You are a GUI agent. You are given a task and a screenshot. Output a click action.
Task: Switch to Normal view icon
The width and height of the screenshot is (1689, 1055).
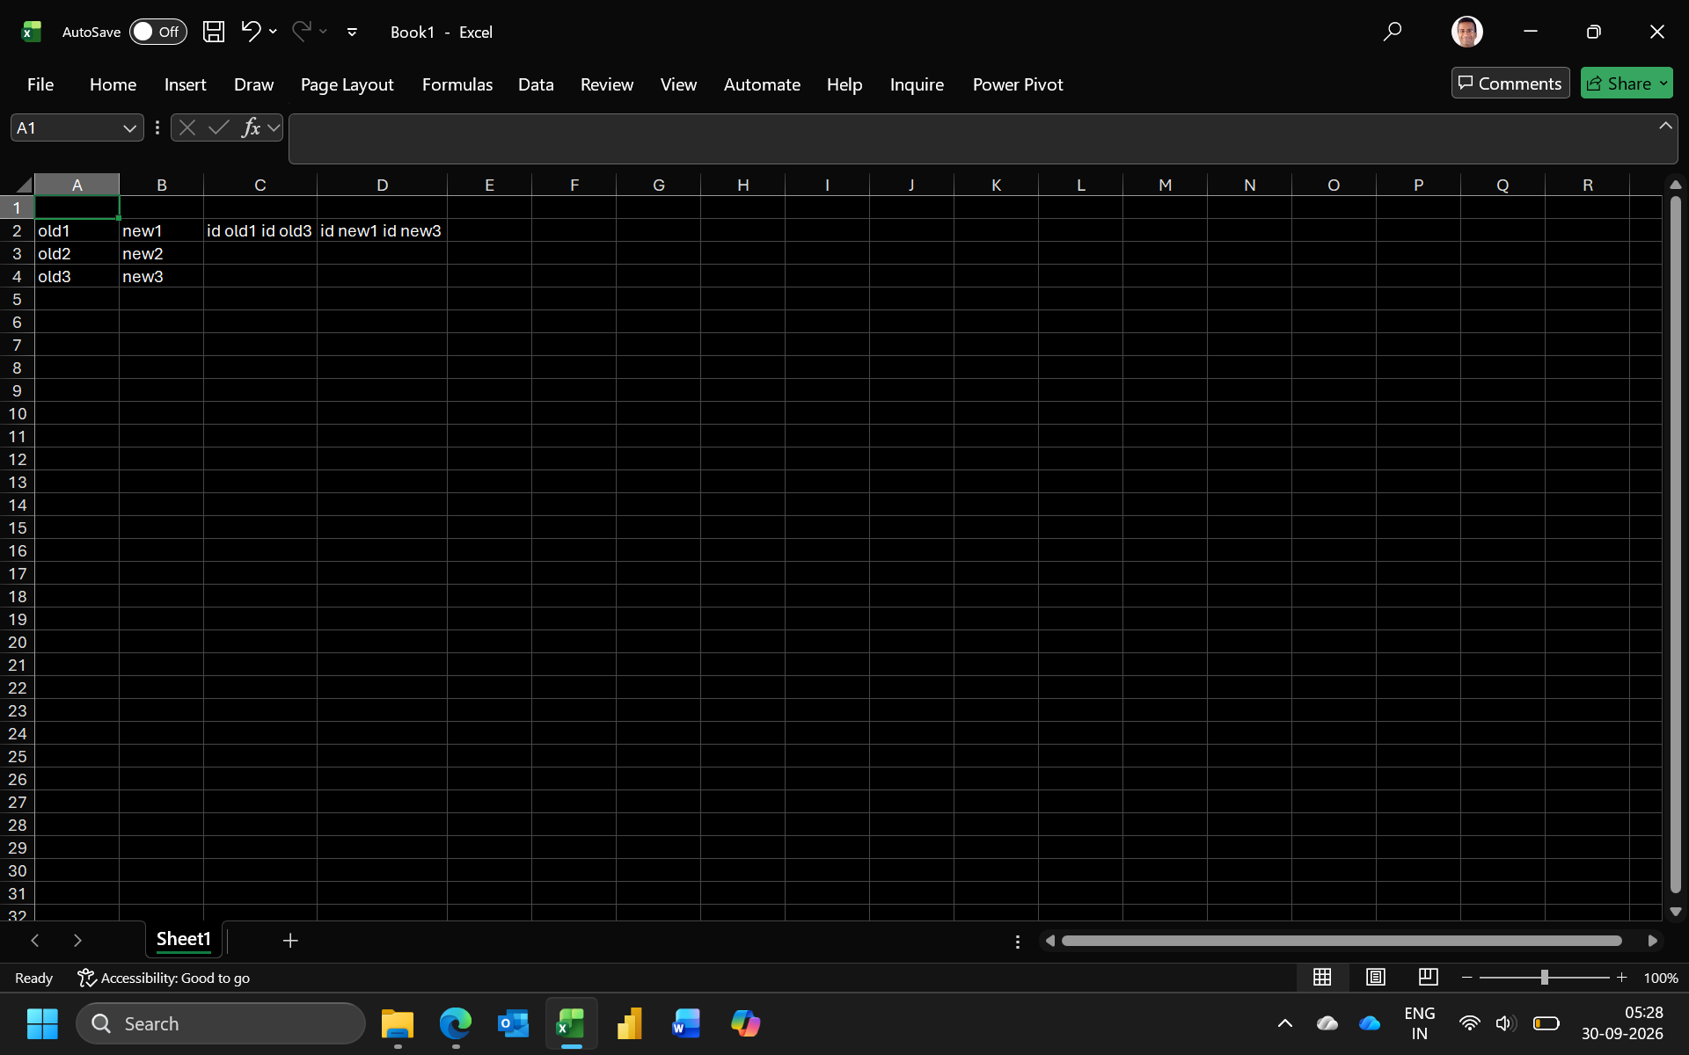(1322, 977)
